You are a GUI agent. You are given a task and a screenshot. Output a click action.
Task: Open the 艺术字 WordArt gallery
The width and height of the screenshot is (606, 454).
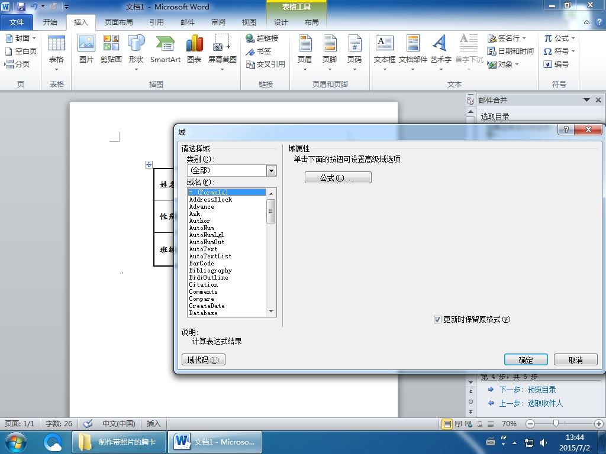pyautogui.click(x=440, y=52)
